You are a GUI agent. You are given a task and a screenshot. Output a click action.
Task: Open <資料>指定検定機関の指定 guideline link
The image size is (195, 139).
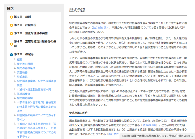pyautogui.click(x=36, y=130)
